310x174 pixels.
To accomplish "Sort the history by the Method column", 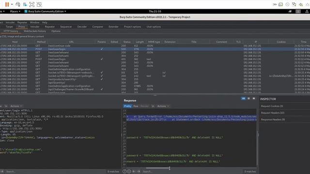I will pyautogui.click(x=41, y=42).
